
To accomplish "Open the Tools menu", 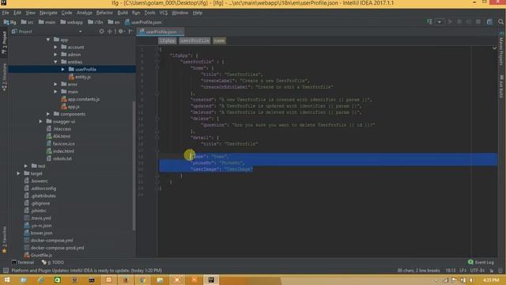I will [x=149, y=13].
